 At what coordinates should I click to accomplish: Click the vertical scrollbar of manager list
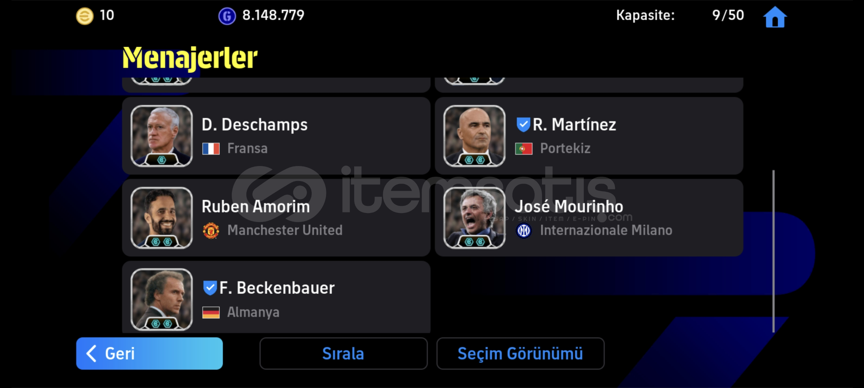pos(773,251)
